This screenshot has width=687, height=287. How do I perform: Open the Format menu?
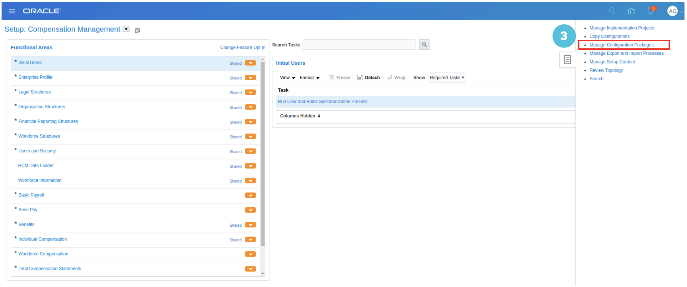[309, 78]
